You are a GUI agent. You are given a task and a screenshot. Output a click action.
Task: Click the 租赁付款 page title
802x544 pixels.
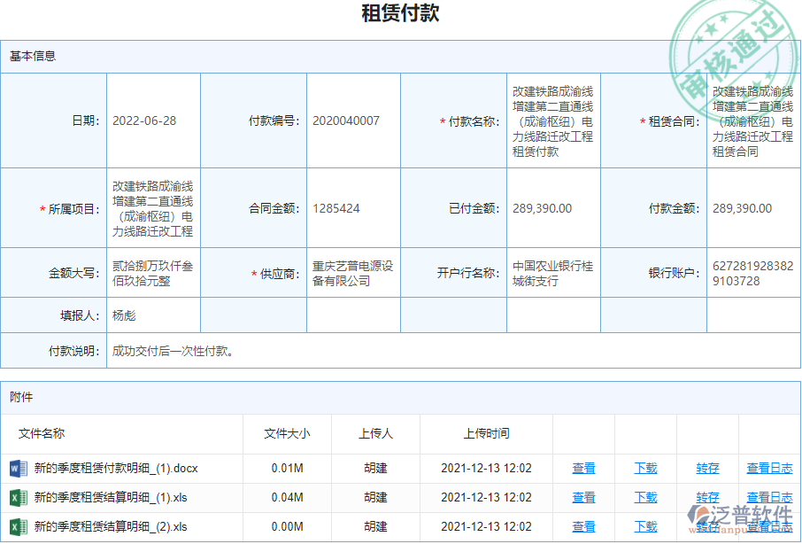click(x=400, y=14)
